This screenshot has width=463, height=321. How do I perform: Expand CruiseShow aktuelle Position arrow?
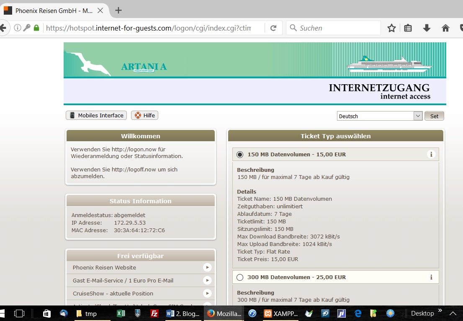point(207,293)
